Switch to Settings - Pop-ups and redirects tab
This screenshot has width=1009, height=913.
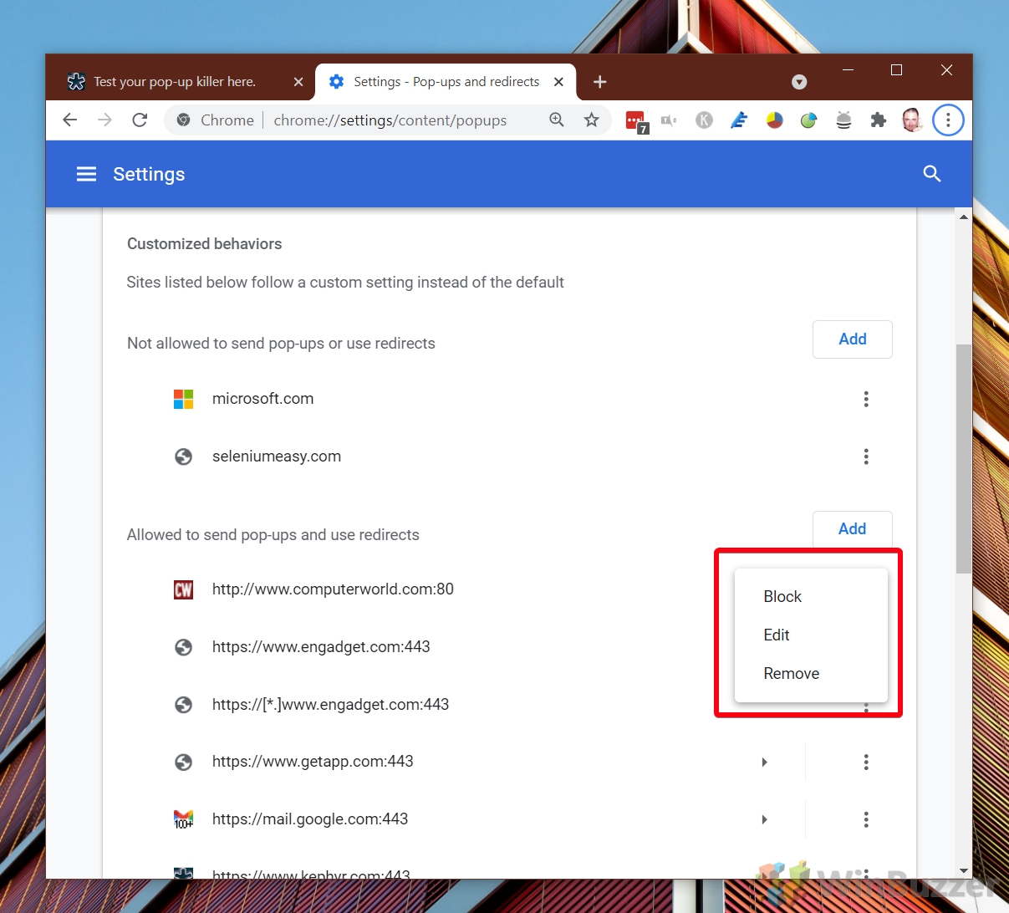(x=446, y=82)
